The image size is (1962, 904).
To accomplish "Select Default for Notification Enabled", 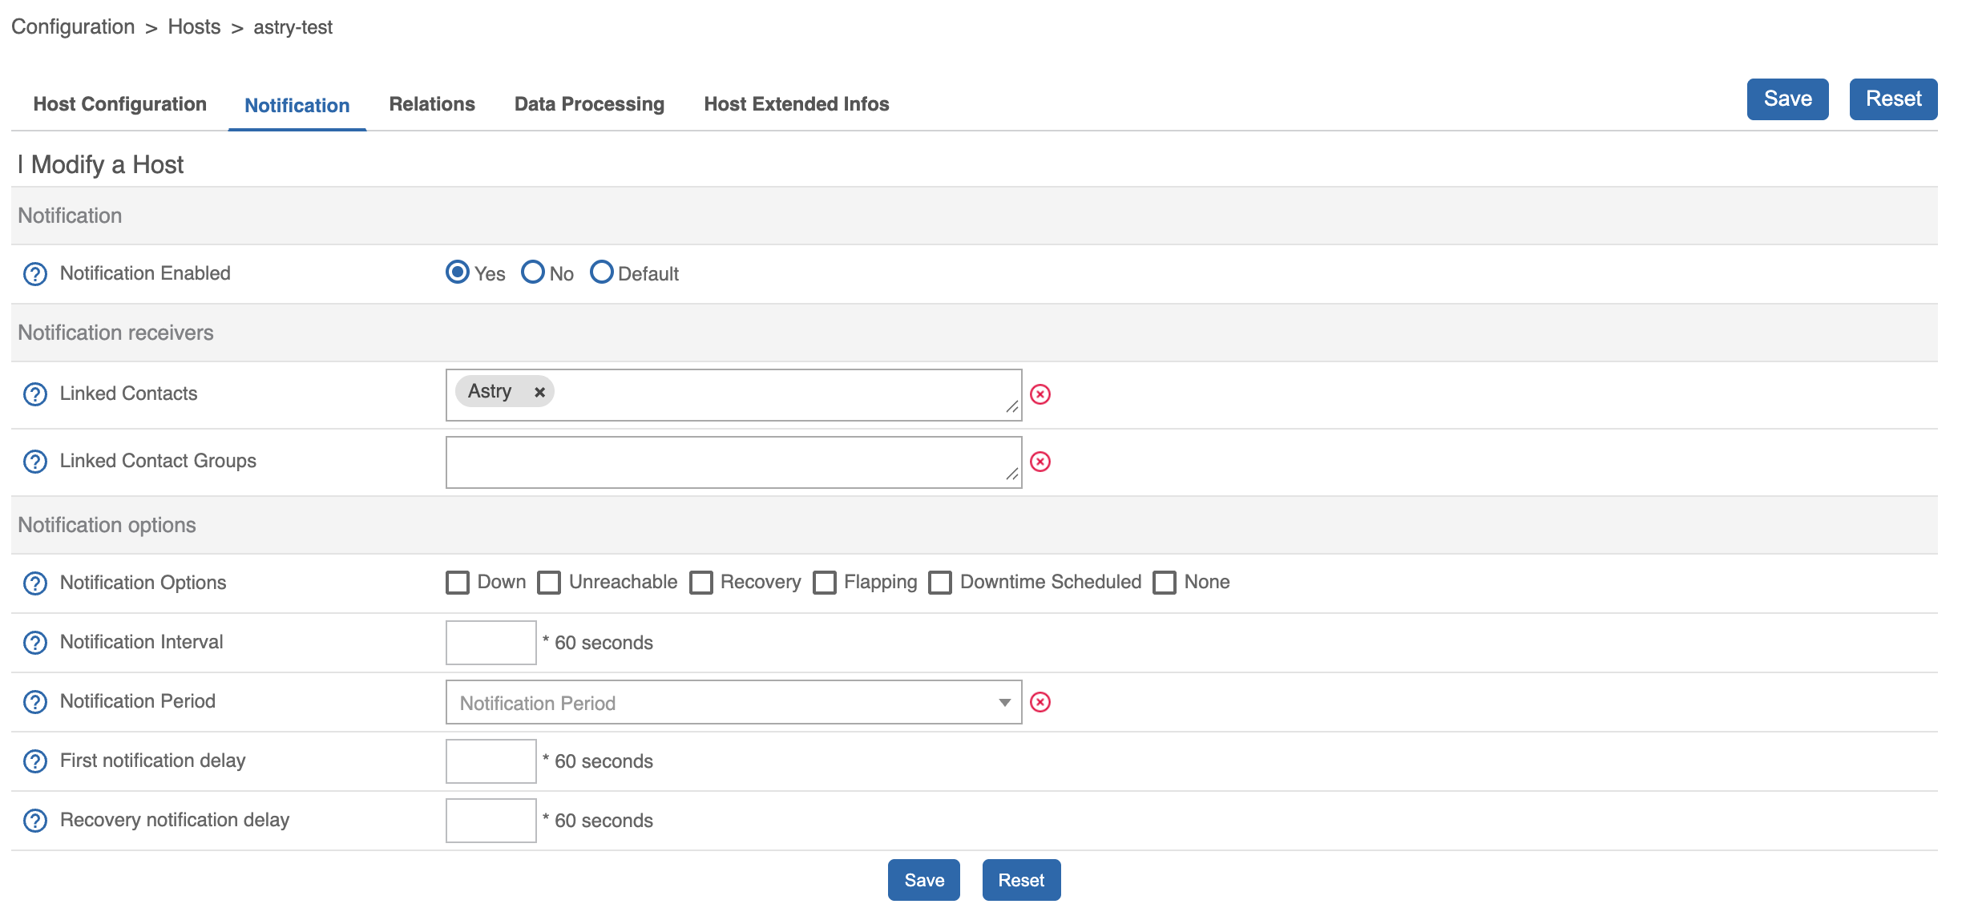I will point(602,272).
